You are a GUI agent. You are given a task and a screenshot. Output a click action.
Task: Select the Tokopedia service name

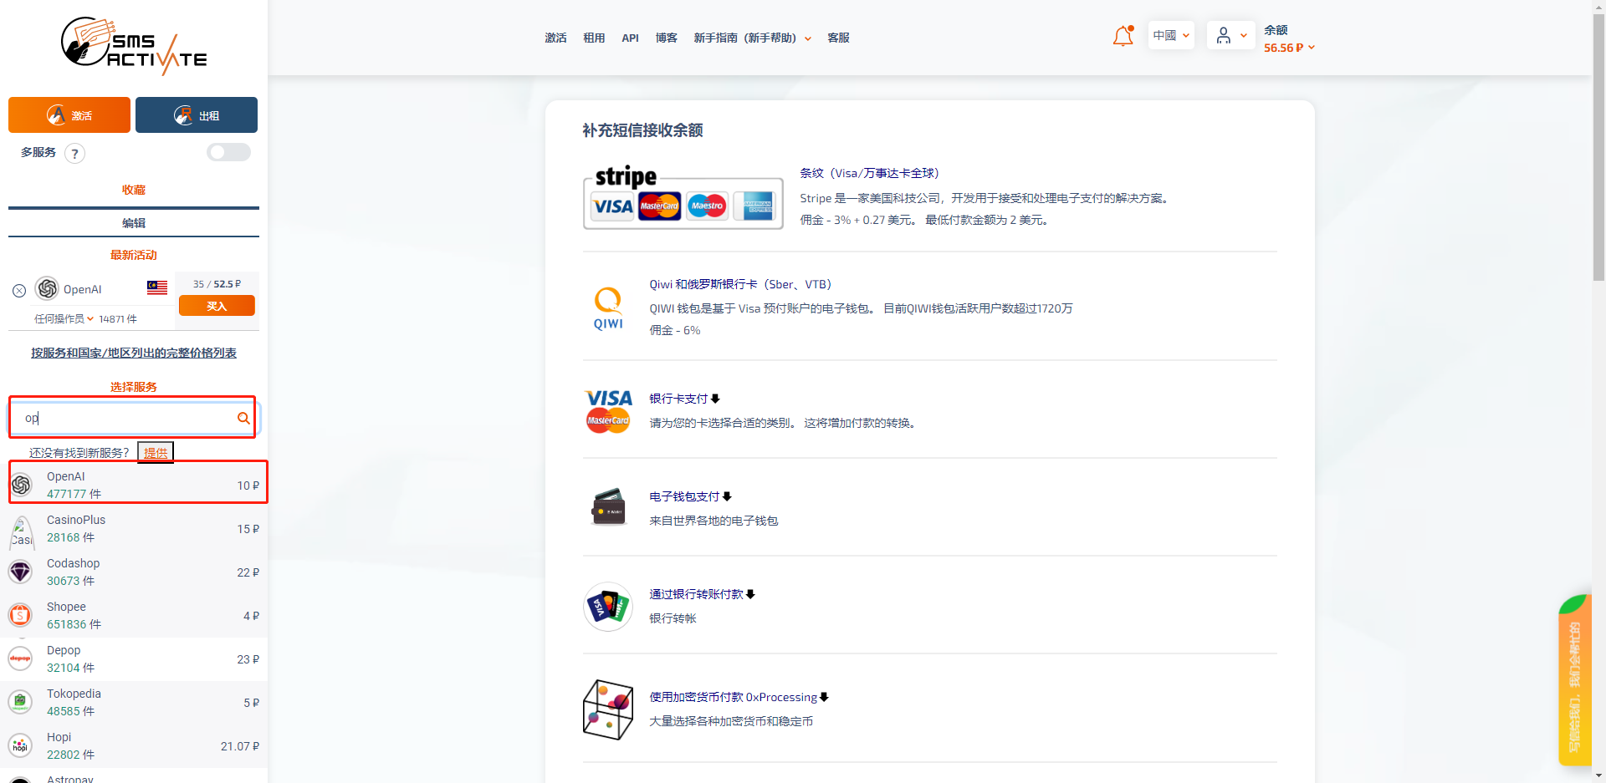[74, 694]
